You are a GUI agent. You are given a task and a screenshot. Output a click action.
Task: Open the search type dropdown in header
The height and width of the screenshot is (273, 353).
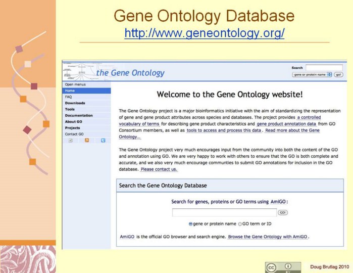click(x=312, y=74)
